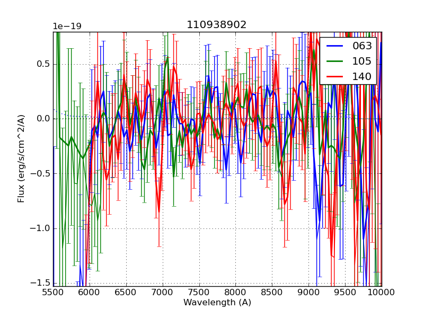
Task: Click the Wavelength (A) x-axis label
Action: point(217,303)
